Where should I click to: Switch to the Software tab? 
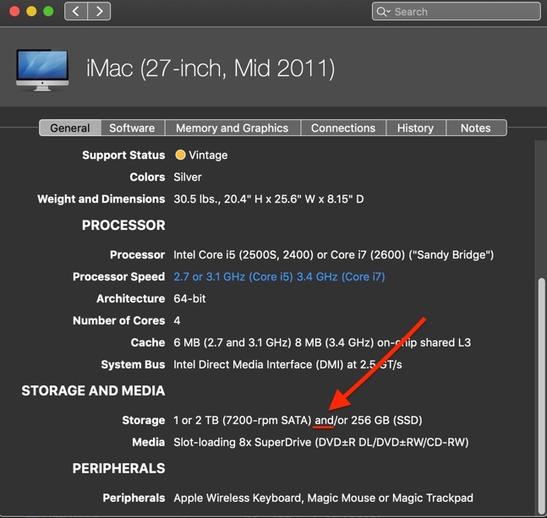132,128
